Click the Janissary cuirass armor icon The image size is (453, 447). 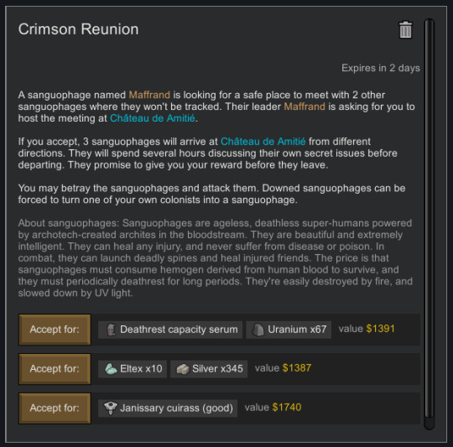[x=111, y=408]
